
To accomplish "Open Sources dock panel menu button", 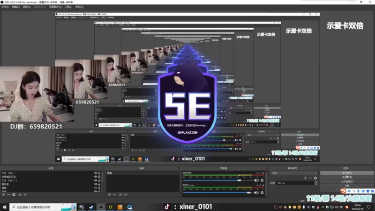I will click(x=103, y=168).
